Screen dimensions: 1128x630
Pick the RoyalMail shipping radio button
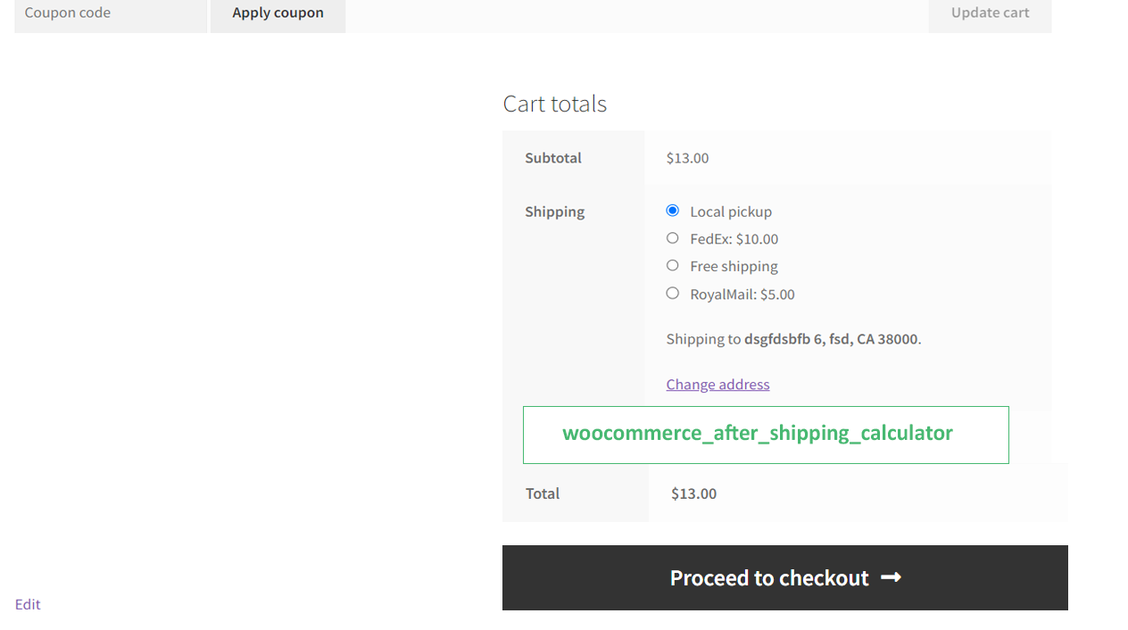pos(673,294)
